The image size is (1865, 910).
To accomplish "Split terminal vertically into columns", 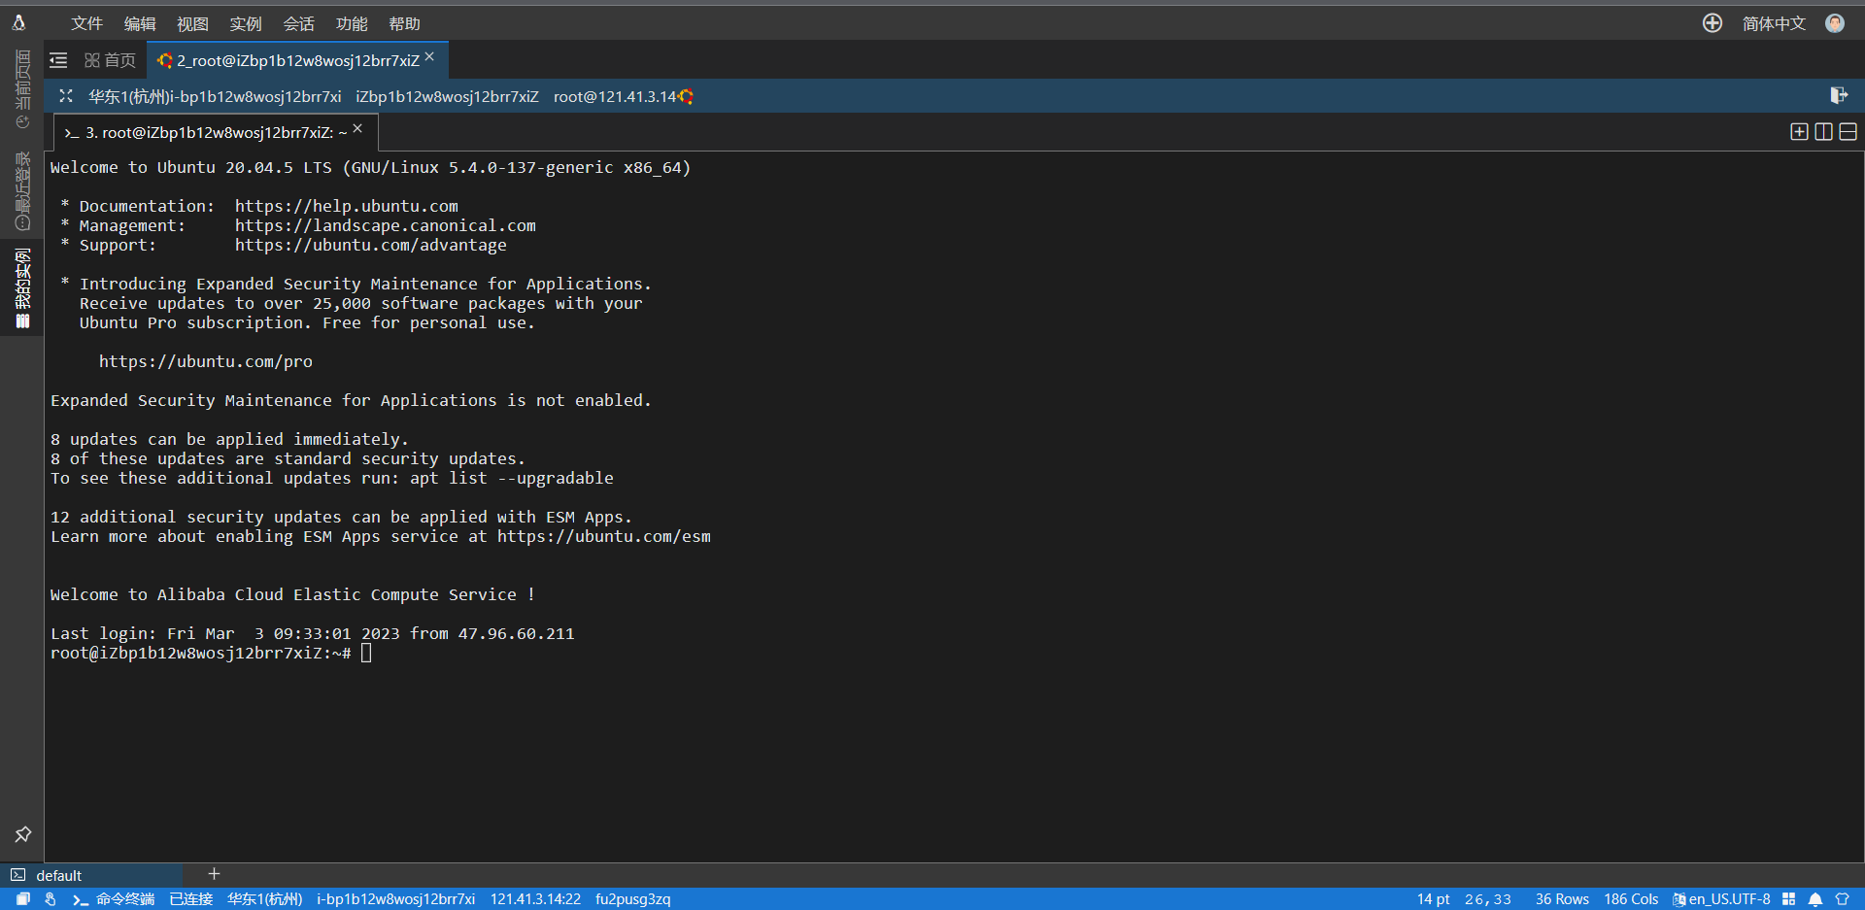I will pyautogui.click(x=1823, y=132).
